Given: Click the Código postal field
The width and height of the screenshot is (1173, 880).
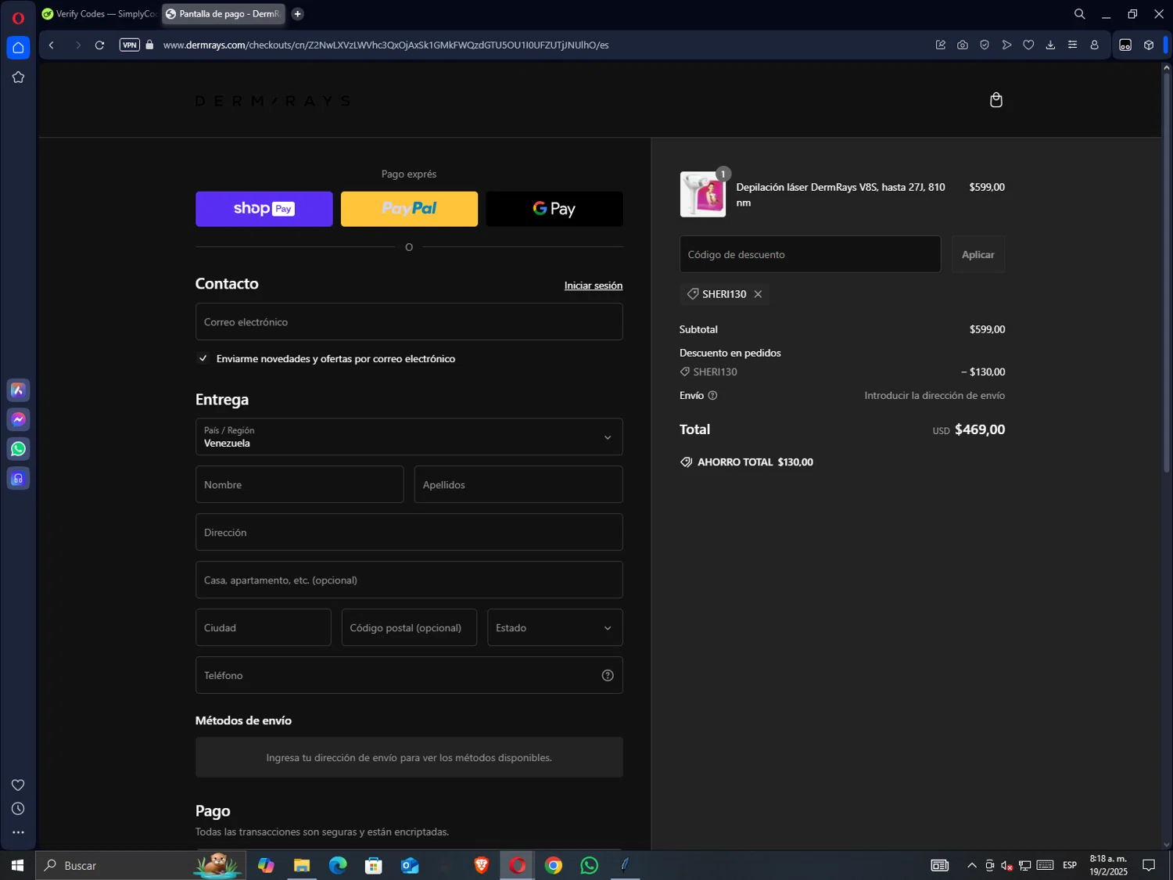Looking at the screenshot, I should (409, 628).
